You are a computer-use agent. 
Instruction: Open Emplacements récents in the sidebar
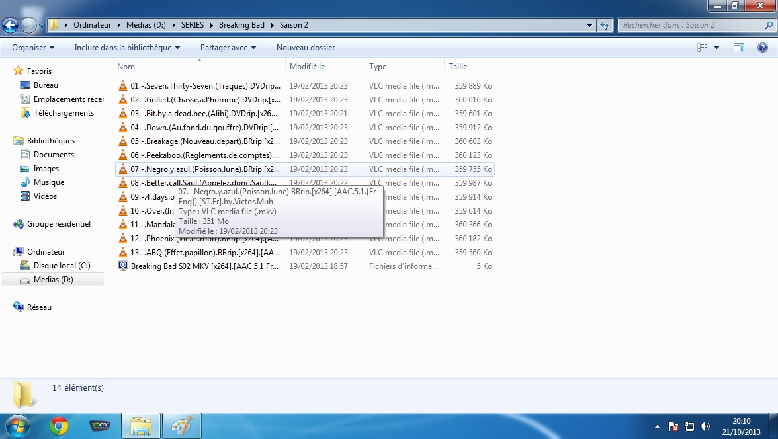point(69,99)
